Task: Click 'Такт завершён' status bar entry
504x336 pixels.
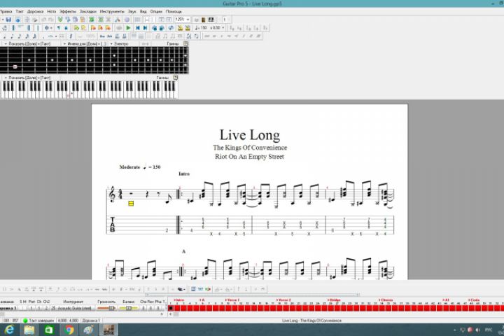Action: 39,321
